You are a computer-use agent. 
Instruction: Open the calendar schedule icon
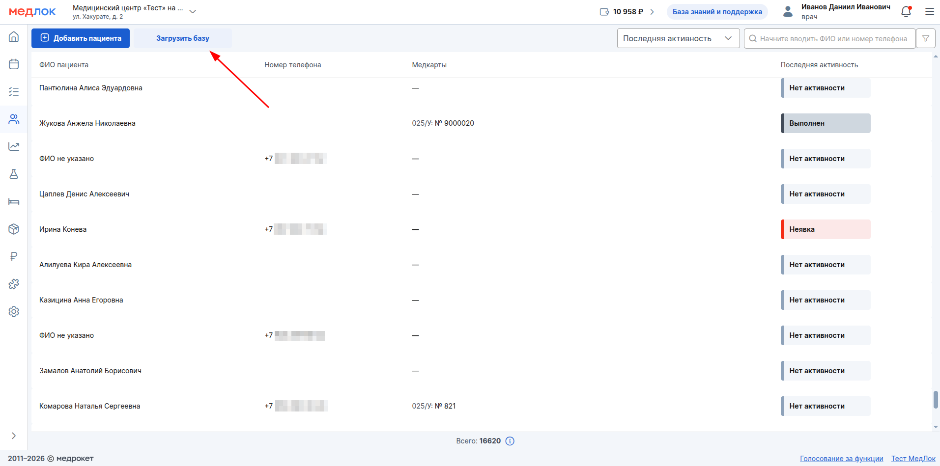click(14, 64)
